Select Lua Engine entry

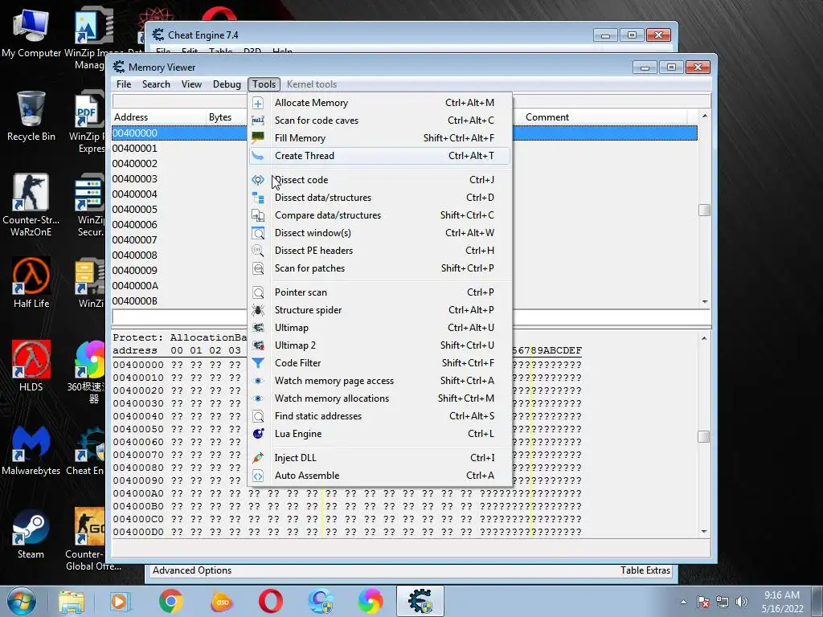(x=379, y=434)
